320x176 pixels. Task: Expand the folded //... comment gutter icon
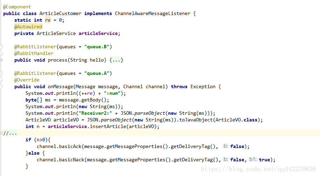pos(1,133)
